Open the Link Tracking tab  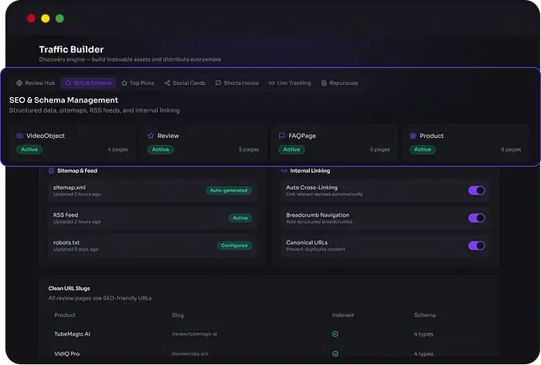tap(290, 83)
